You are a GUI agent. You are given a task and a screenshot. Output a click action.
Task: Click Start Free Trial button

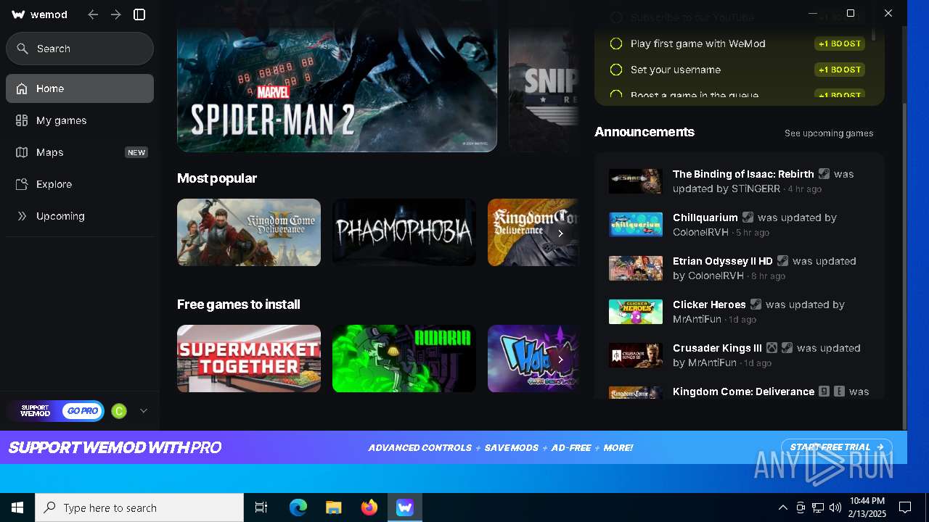click(836, 447)
